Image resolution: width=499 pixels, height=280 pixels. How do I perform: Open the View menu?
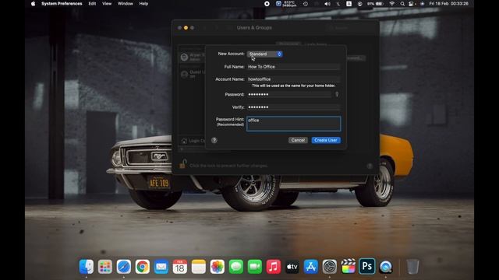click(x=107, y=3)
